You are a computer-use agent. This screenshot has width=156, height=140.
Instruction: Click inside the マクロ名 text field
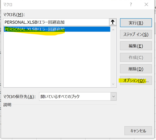[56, 22]
